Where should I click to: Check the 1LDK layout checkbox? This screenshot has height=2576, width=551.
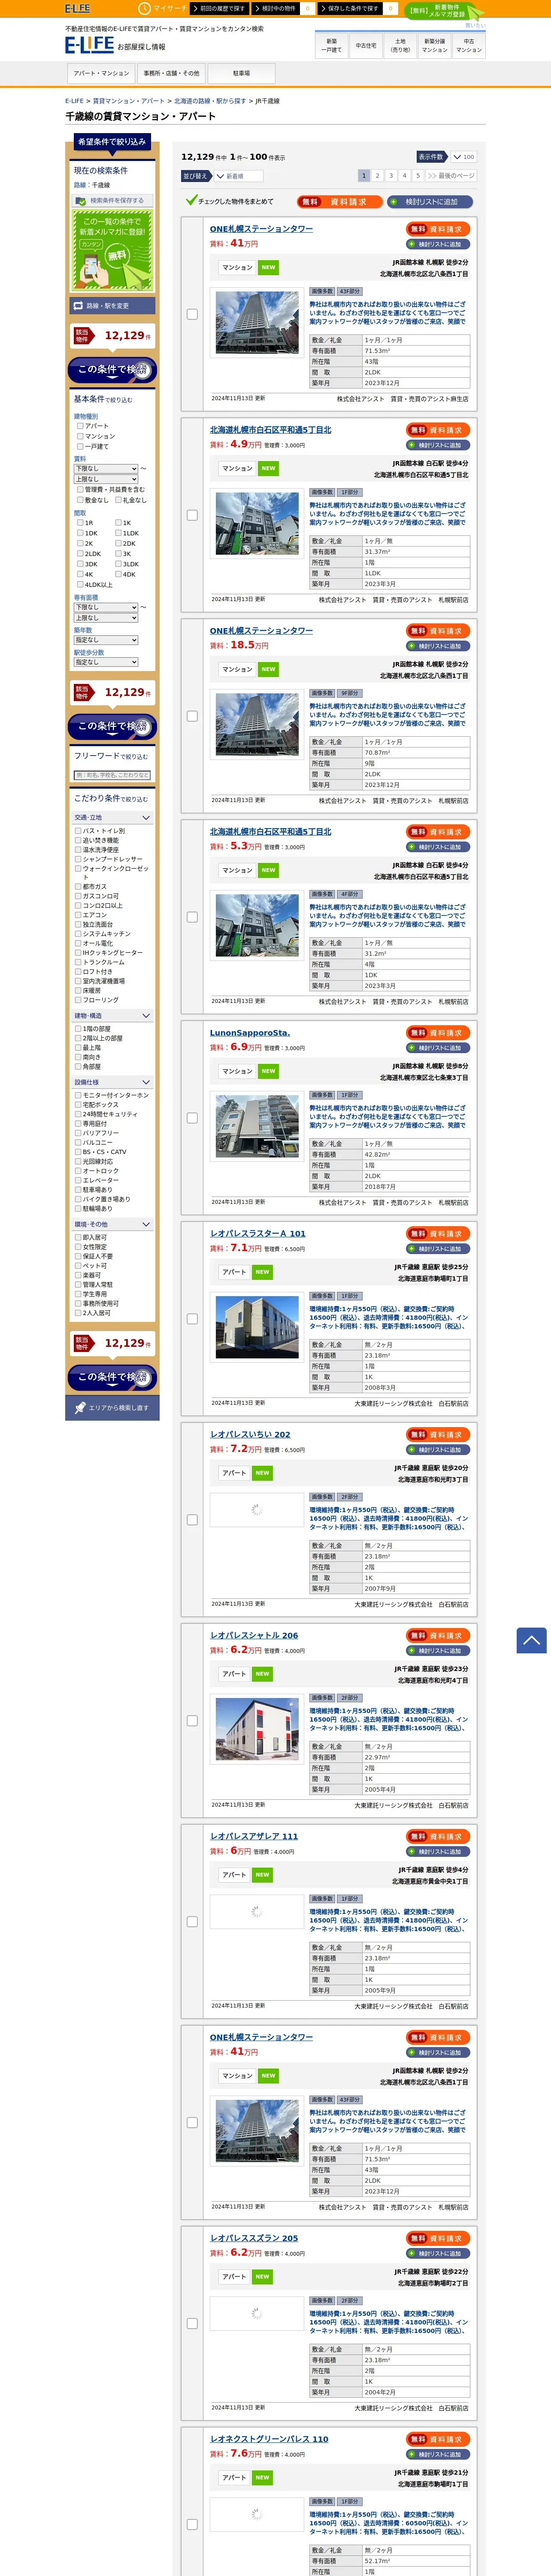pyautogui.click(x=118, y=533)
